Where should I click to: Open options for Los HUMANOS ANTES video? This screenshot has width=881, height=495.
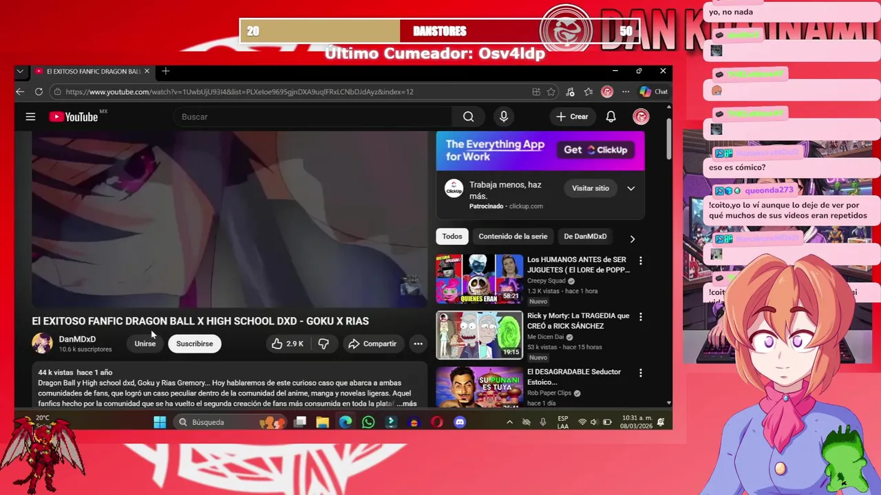click(x=641, y=261)
